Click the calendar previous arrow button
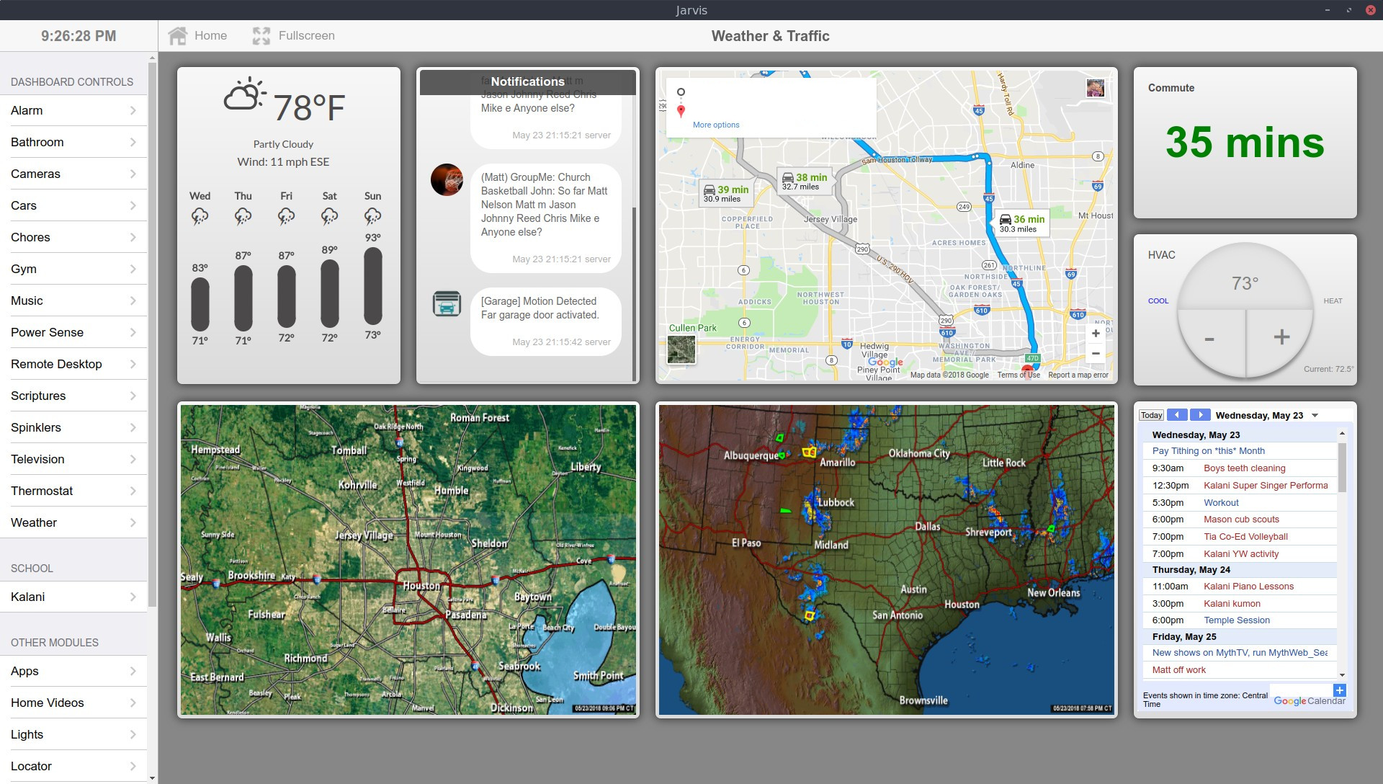The image size is (1383, 784). click(x=1177, y=415)
